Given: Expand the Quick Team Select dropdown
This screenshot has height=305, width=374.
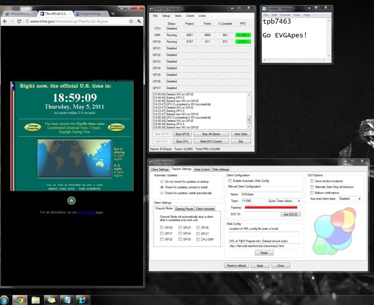Looking at the screenshot, I should click(x=284, y=201).
